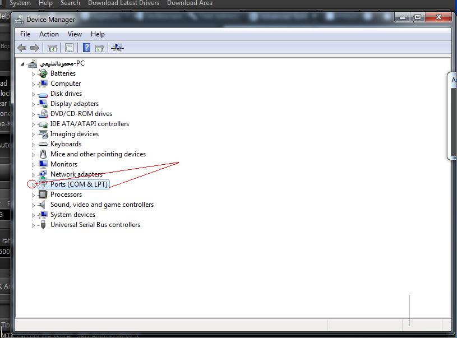The height and width of the screenshot is (338, 457).
Task: Select IDE ATA/ATAPI controllers label
Action: [90, 124]
